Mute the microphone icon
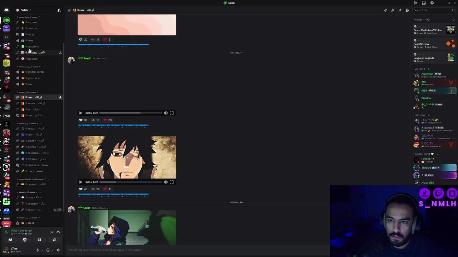Viewport: 458px width, 257px height. [38, 250]
